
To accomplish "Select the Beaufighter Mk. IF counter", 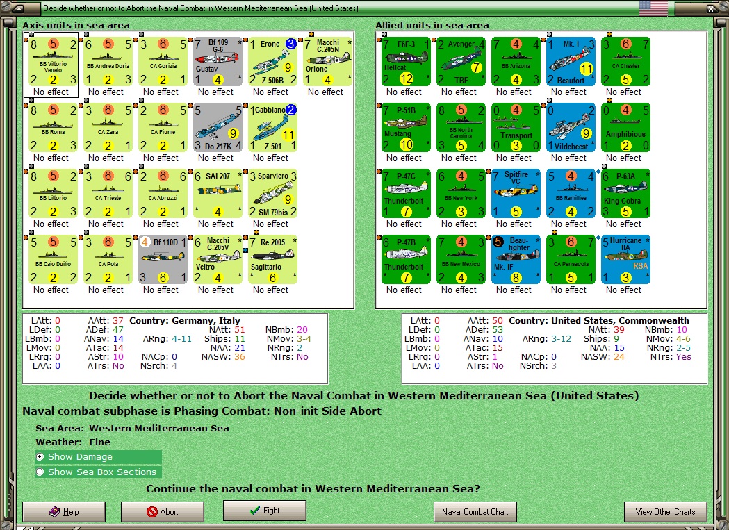I will tap(516, 259).
